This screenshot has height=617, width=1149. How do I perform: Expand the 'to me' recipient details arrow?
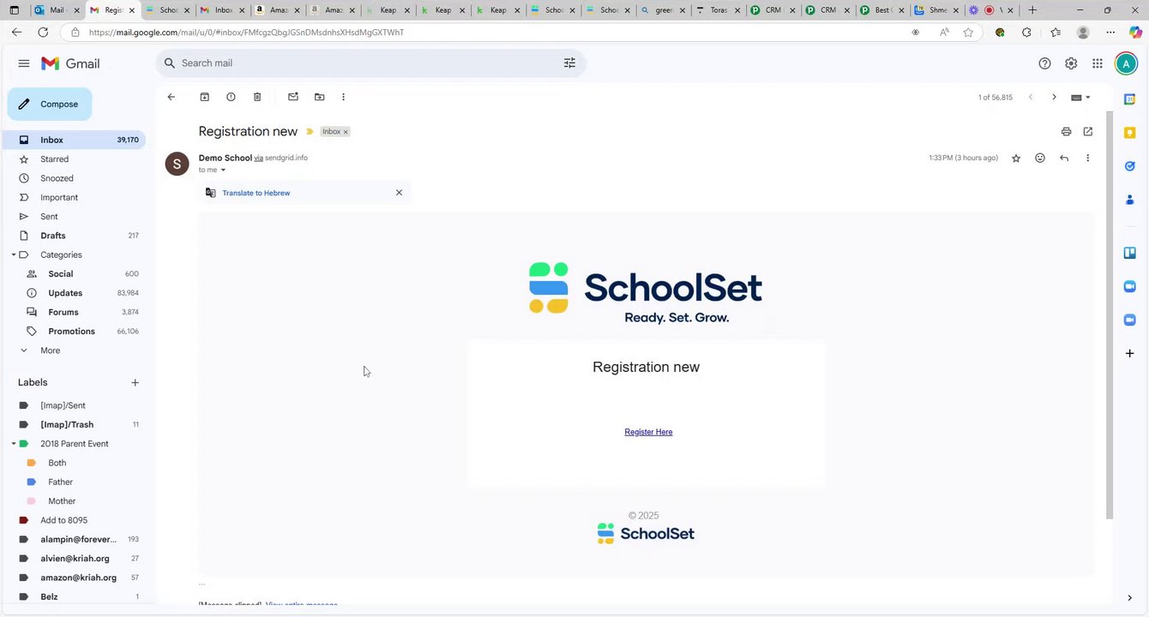click(223, 170)
